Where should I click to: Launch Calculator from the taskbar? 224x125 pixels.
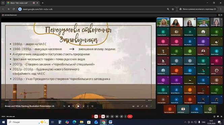tap(60, 122)
